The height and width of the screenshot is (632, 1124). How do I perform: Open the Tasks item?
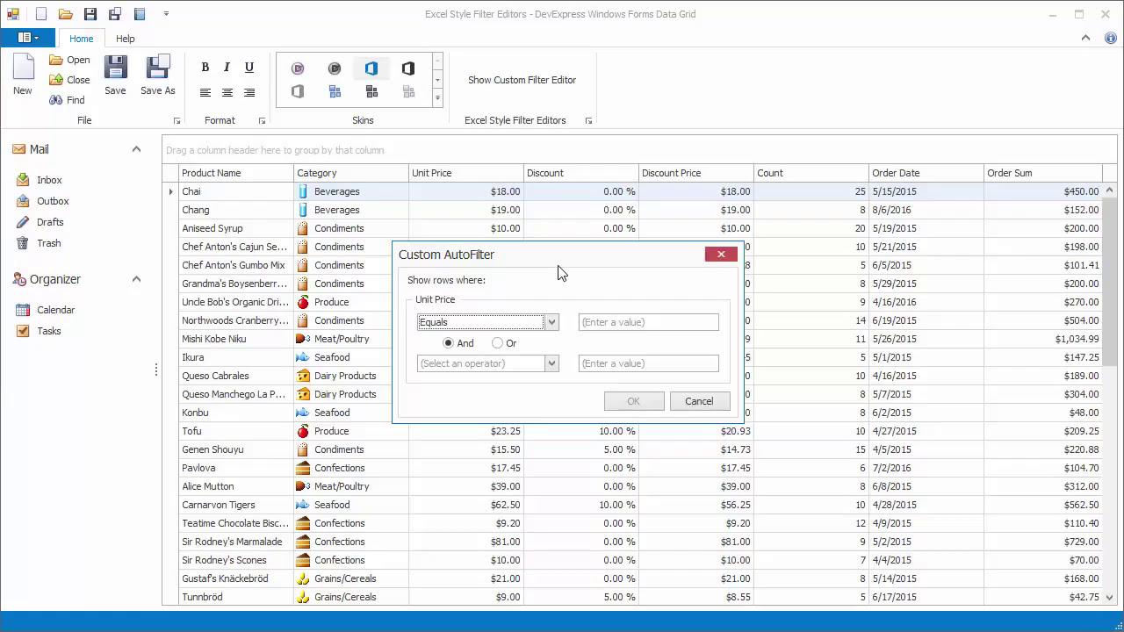click(49, 331)
